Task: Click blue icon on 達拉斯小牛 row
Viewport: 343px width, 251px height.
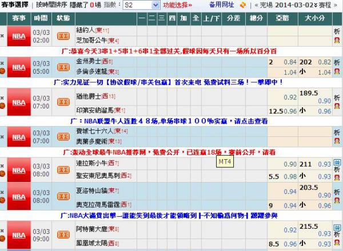Action: coord(337,162)
